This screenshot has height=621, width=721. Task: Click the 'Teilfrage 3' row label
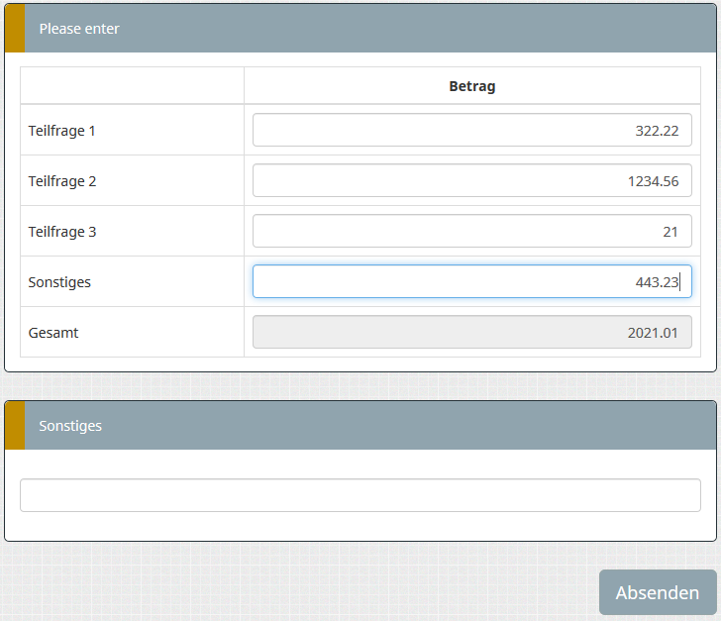62,232
